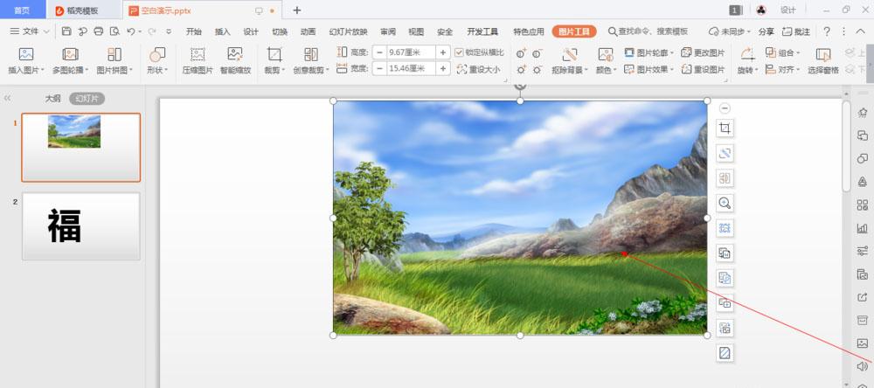
Task: Click the creative crop (创意裁剪) icon
Action: [x=311, y=54]
